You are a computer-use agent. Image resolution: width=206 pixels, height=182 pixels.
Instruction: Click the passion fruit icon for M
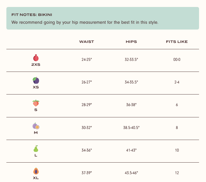(x=36, y=126)
